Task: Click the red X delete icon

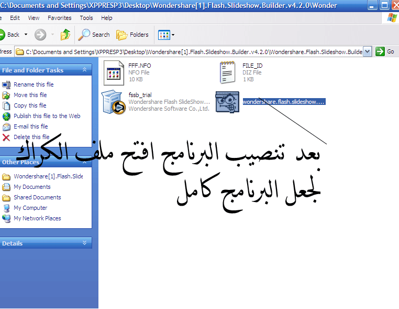Action: click(6, 137)
